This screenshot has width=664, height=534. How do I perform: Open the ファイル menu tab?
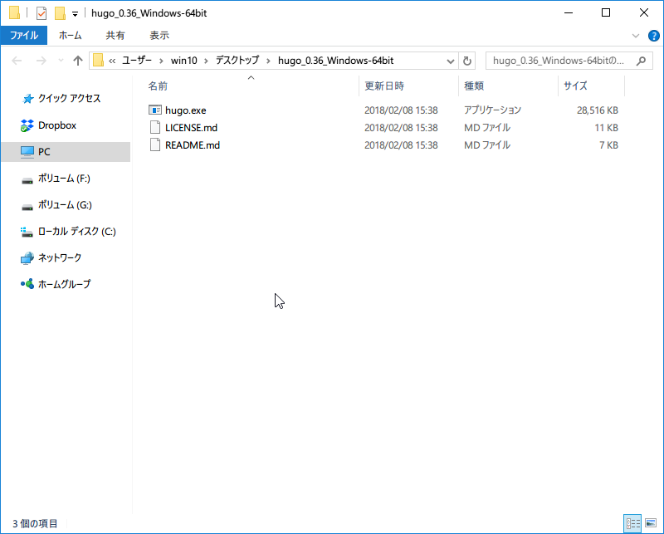[24, 36]
